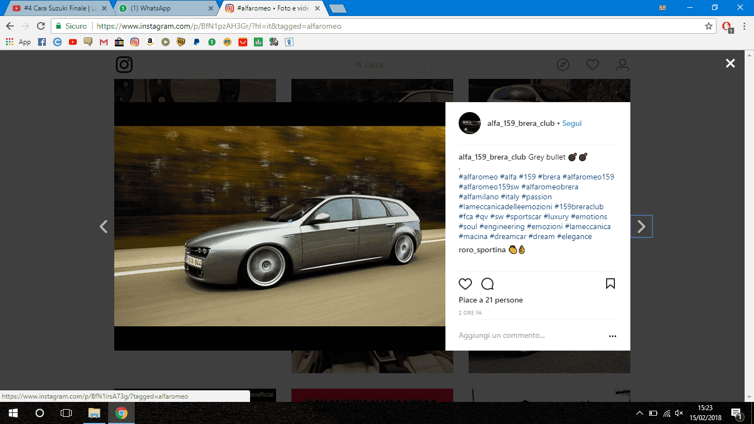
Task: Reload the current page
Action: (x=40, y=26)
